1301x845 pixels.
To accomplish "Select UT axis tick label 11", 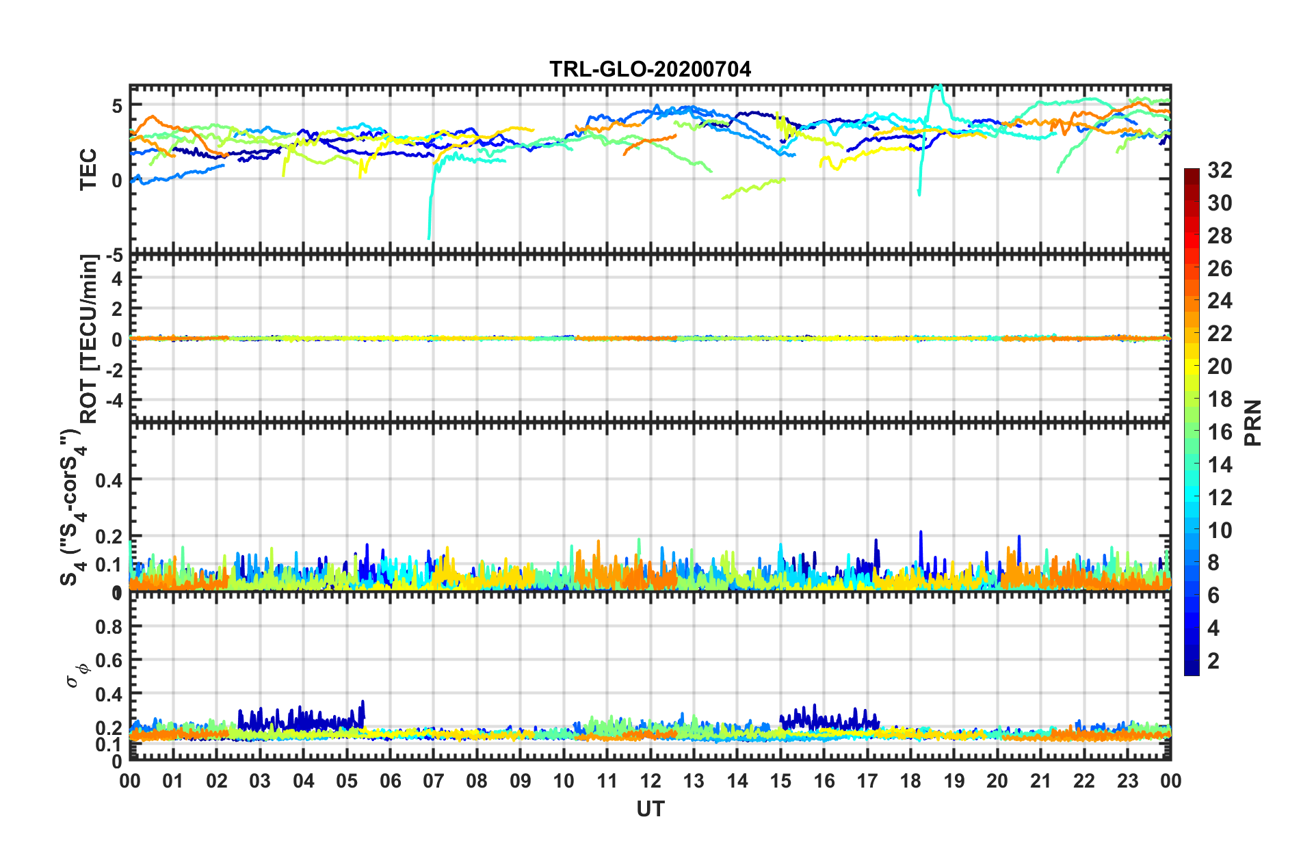I will tap(607, 781).
